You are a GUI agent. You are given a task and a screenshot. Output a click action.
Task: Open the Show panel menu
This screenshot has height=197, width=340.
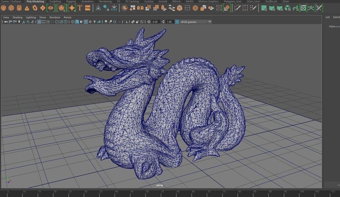tap(43, 17)
